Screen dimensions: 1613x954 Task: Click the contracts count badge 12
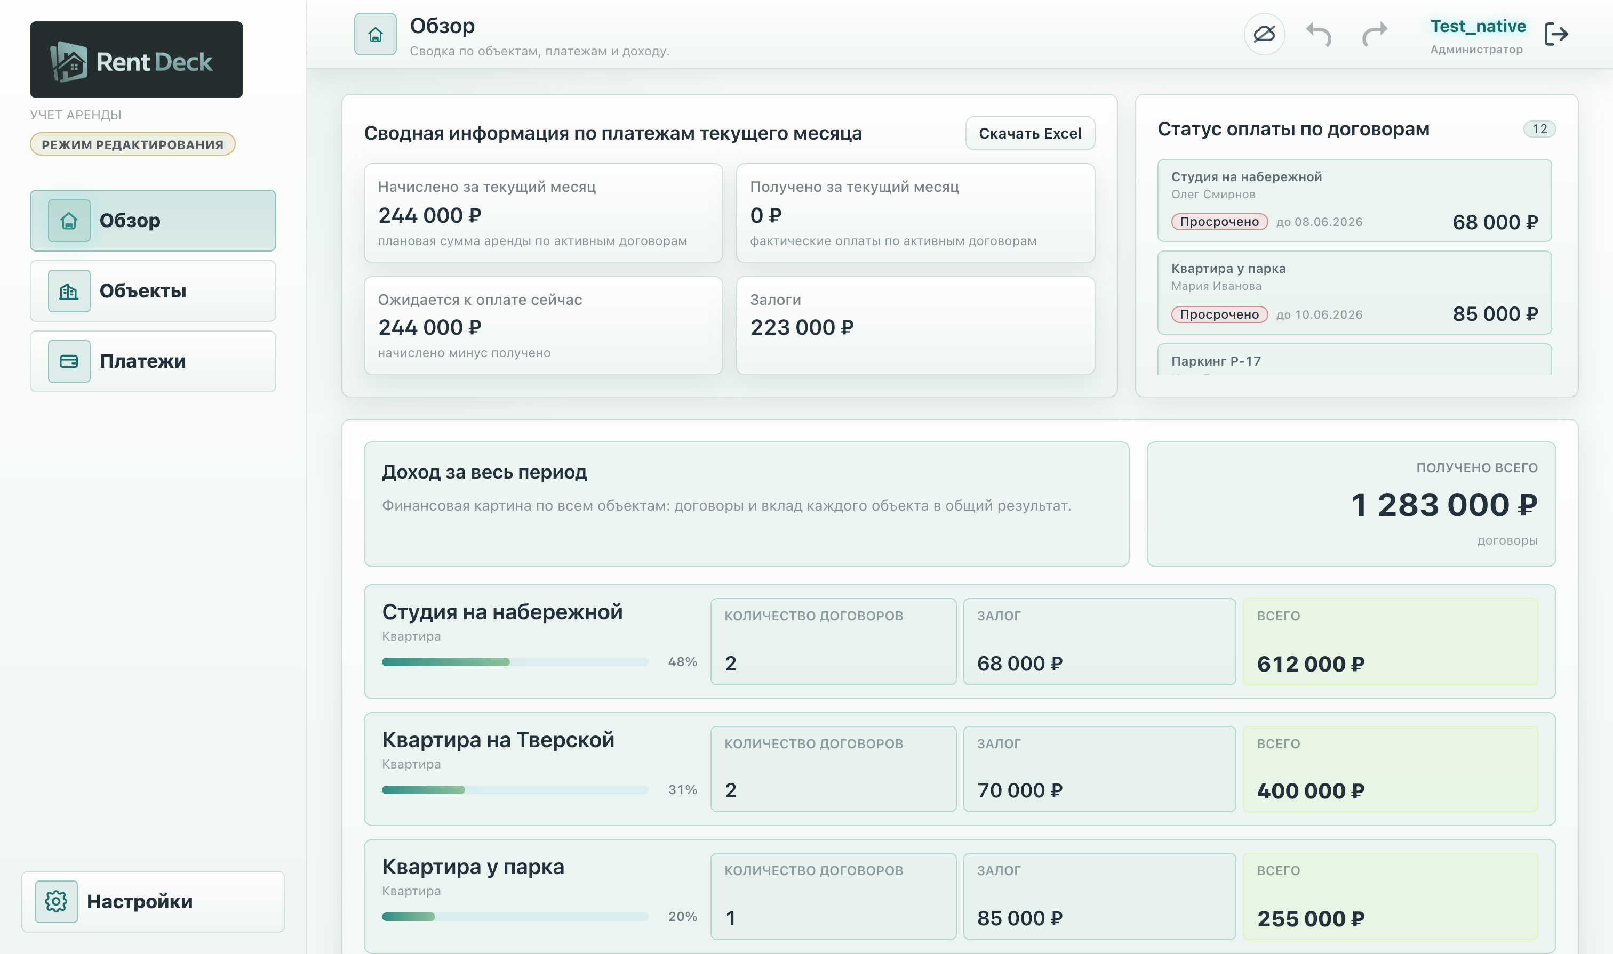point(1539,129)
